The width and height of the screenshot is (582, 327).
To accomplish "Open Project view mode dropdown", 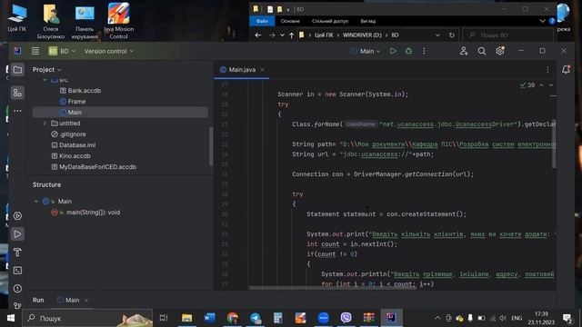I will (x=46, y=70).
